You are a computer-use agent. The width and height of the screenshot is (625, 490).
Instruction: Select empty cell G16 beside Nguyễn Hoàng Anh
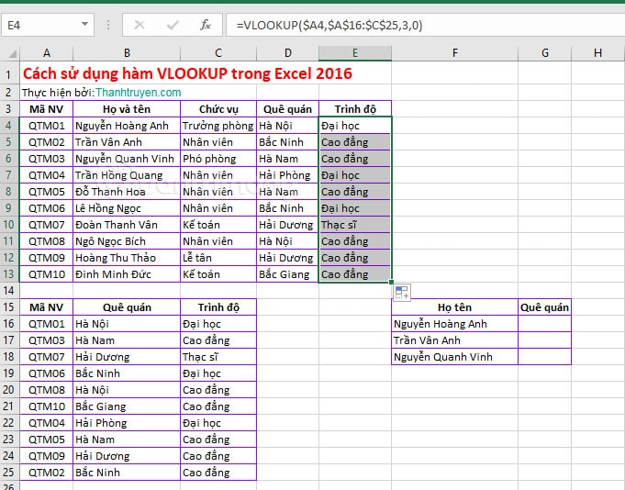coord(545,324)
